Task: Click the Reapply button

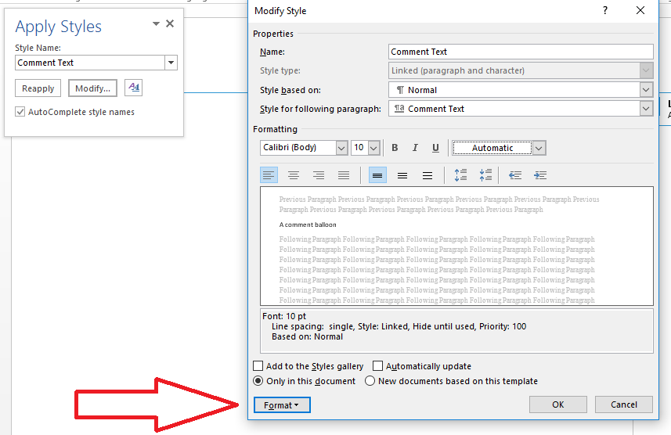Action: [38, 88]
